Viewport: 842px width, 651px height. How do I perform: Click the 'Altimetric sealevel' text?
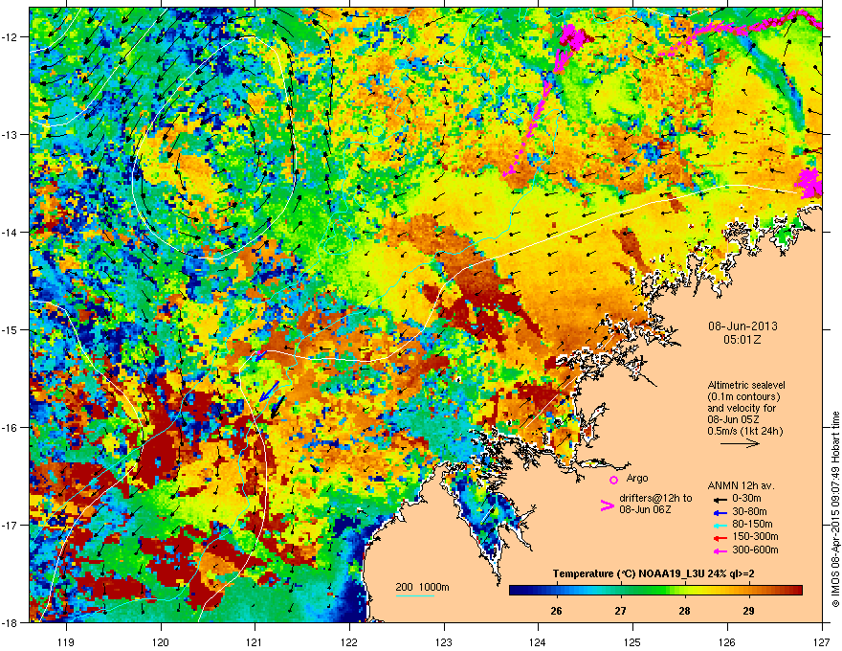(x=746, y=385)
